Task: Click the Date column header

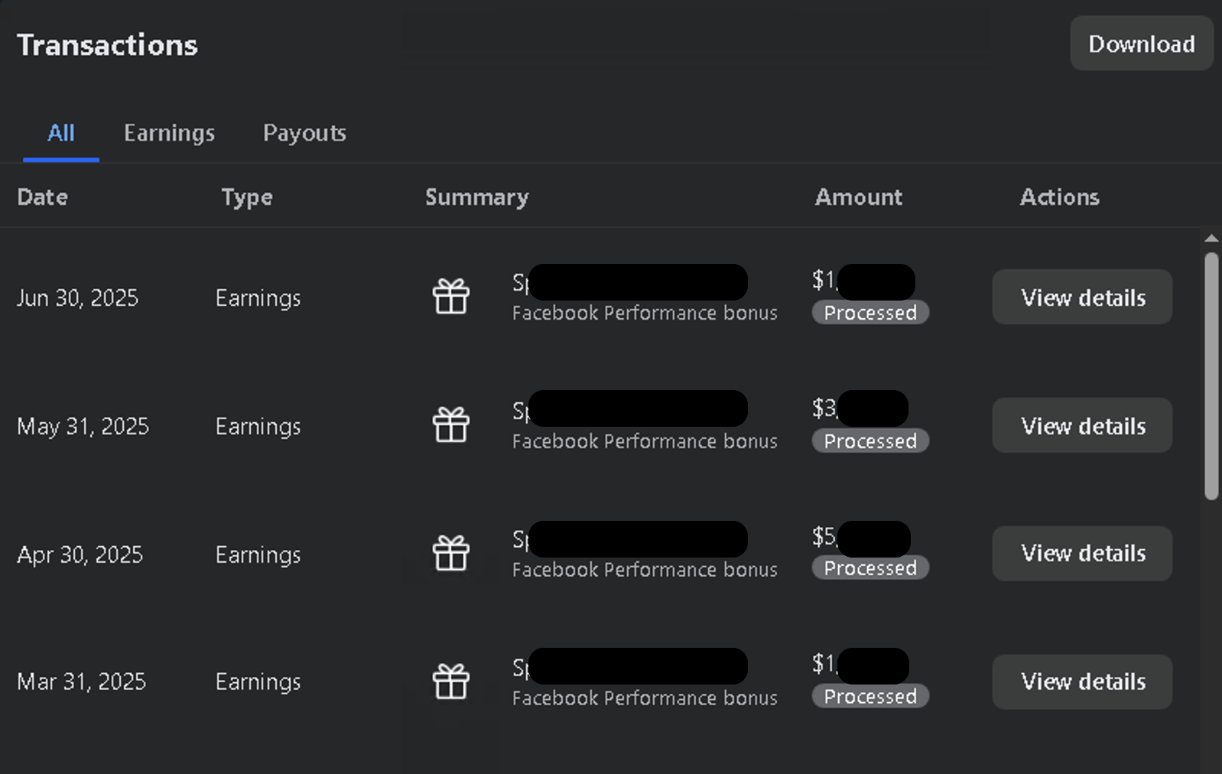Action: [x=43, y=197]
